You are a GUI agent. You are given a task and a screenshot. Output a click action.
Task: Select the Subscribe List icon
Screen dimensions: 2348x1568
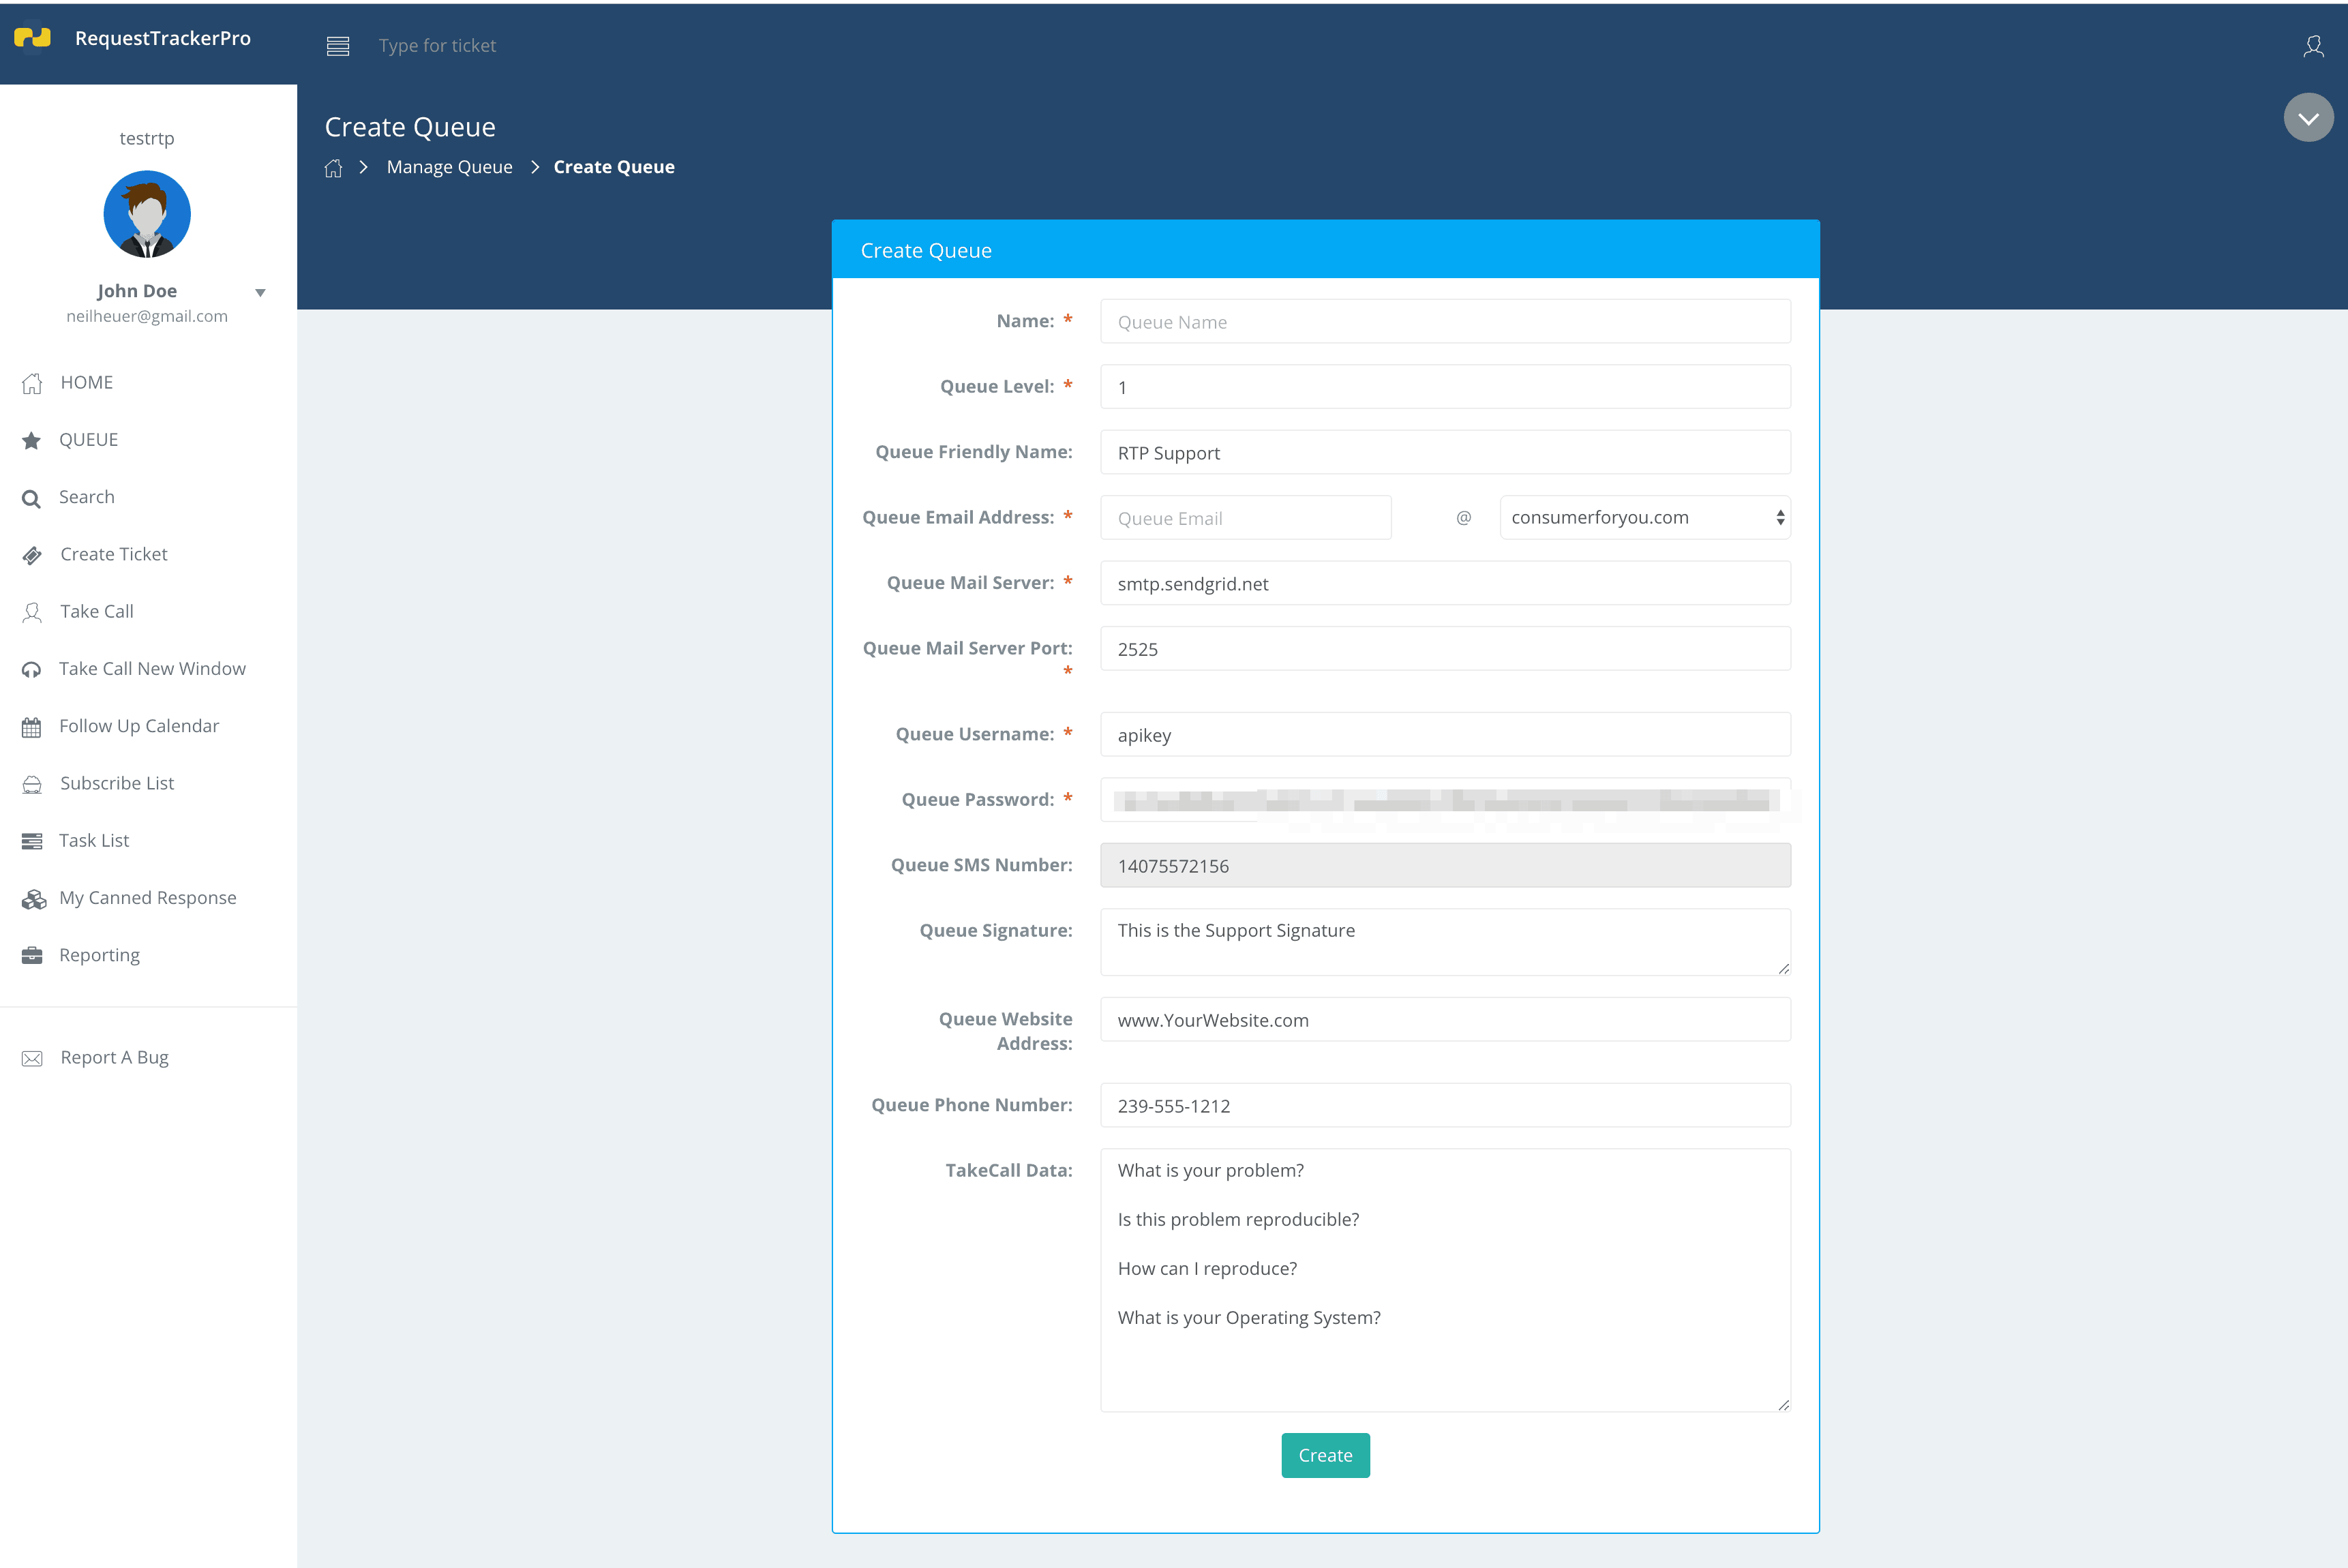[x=32, y=783]
